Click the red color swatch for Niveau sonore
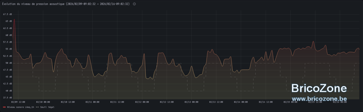This screenshot has width=363, height=112. coord(4,107)
